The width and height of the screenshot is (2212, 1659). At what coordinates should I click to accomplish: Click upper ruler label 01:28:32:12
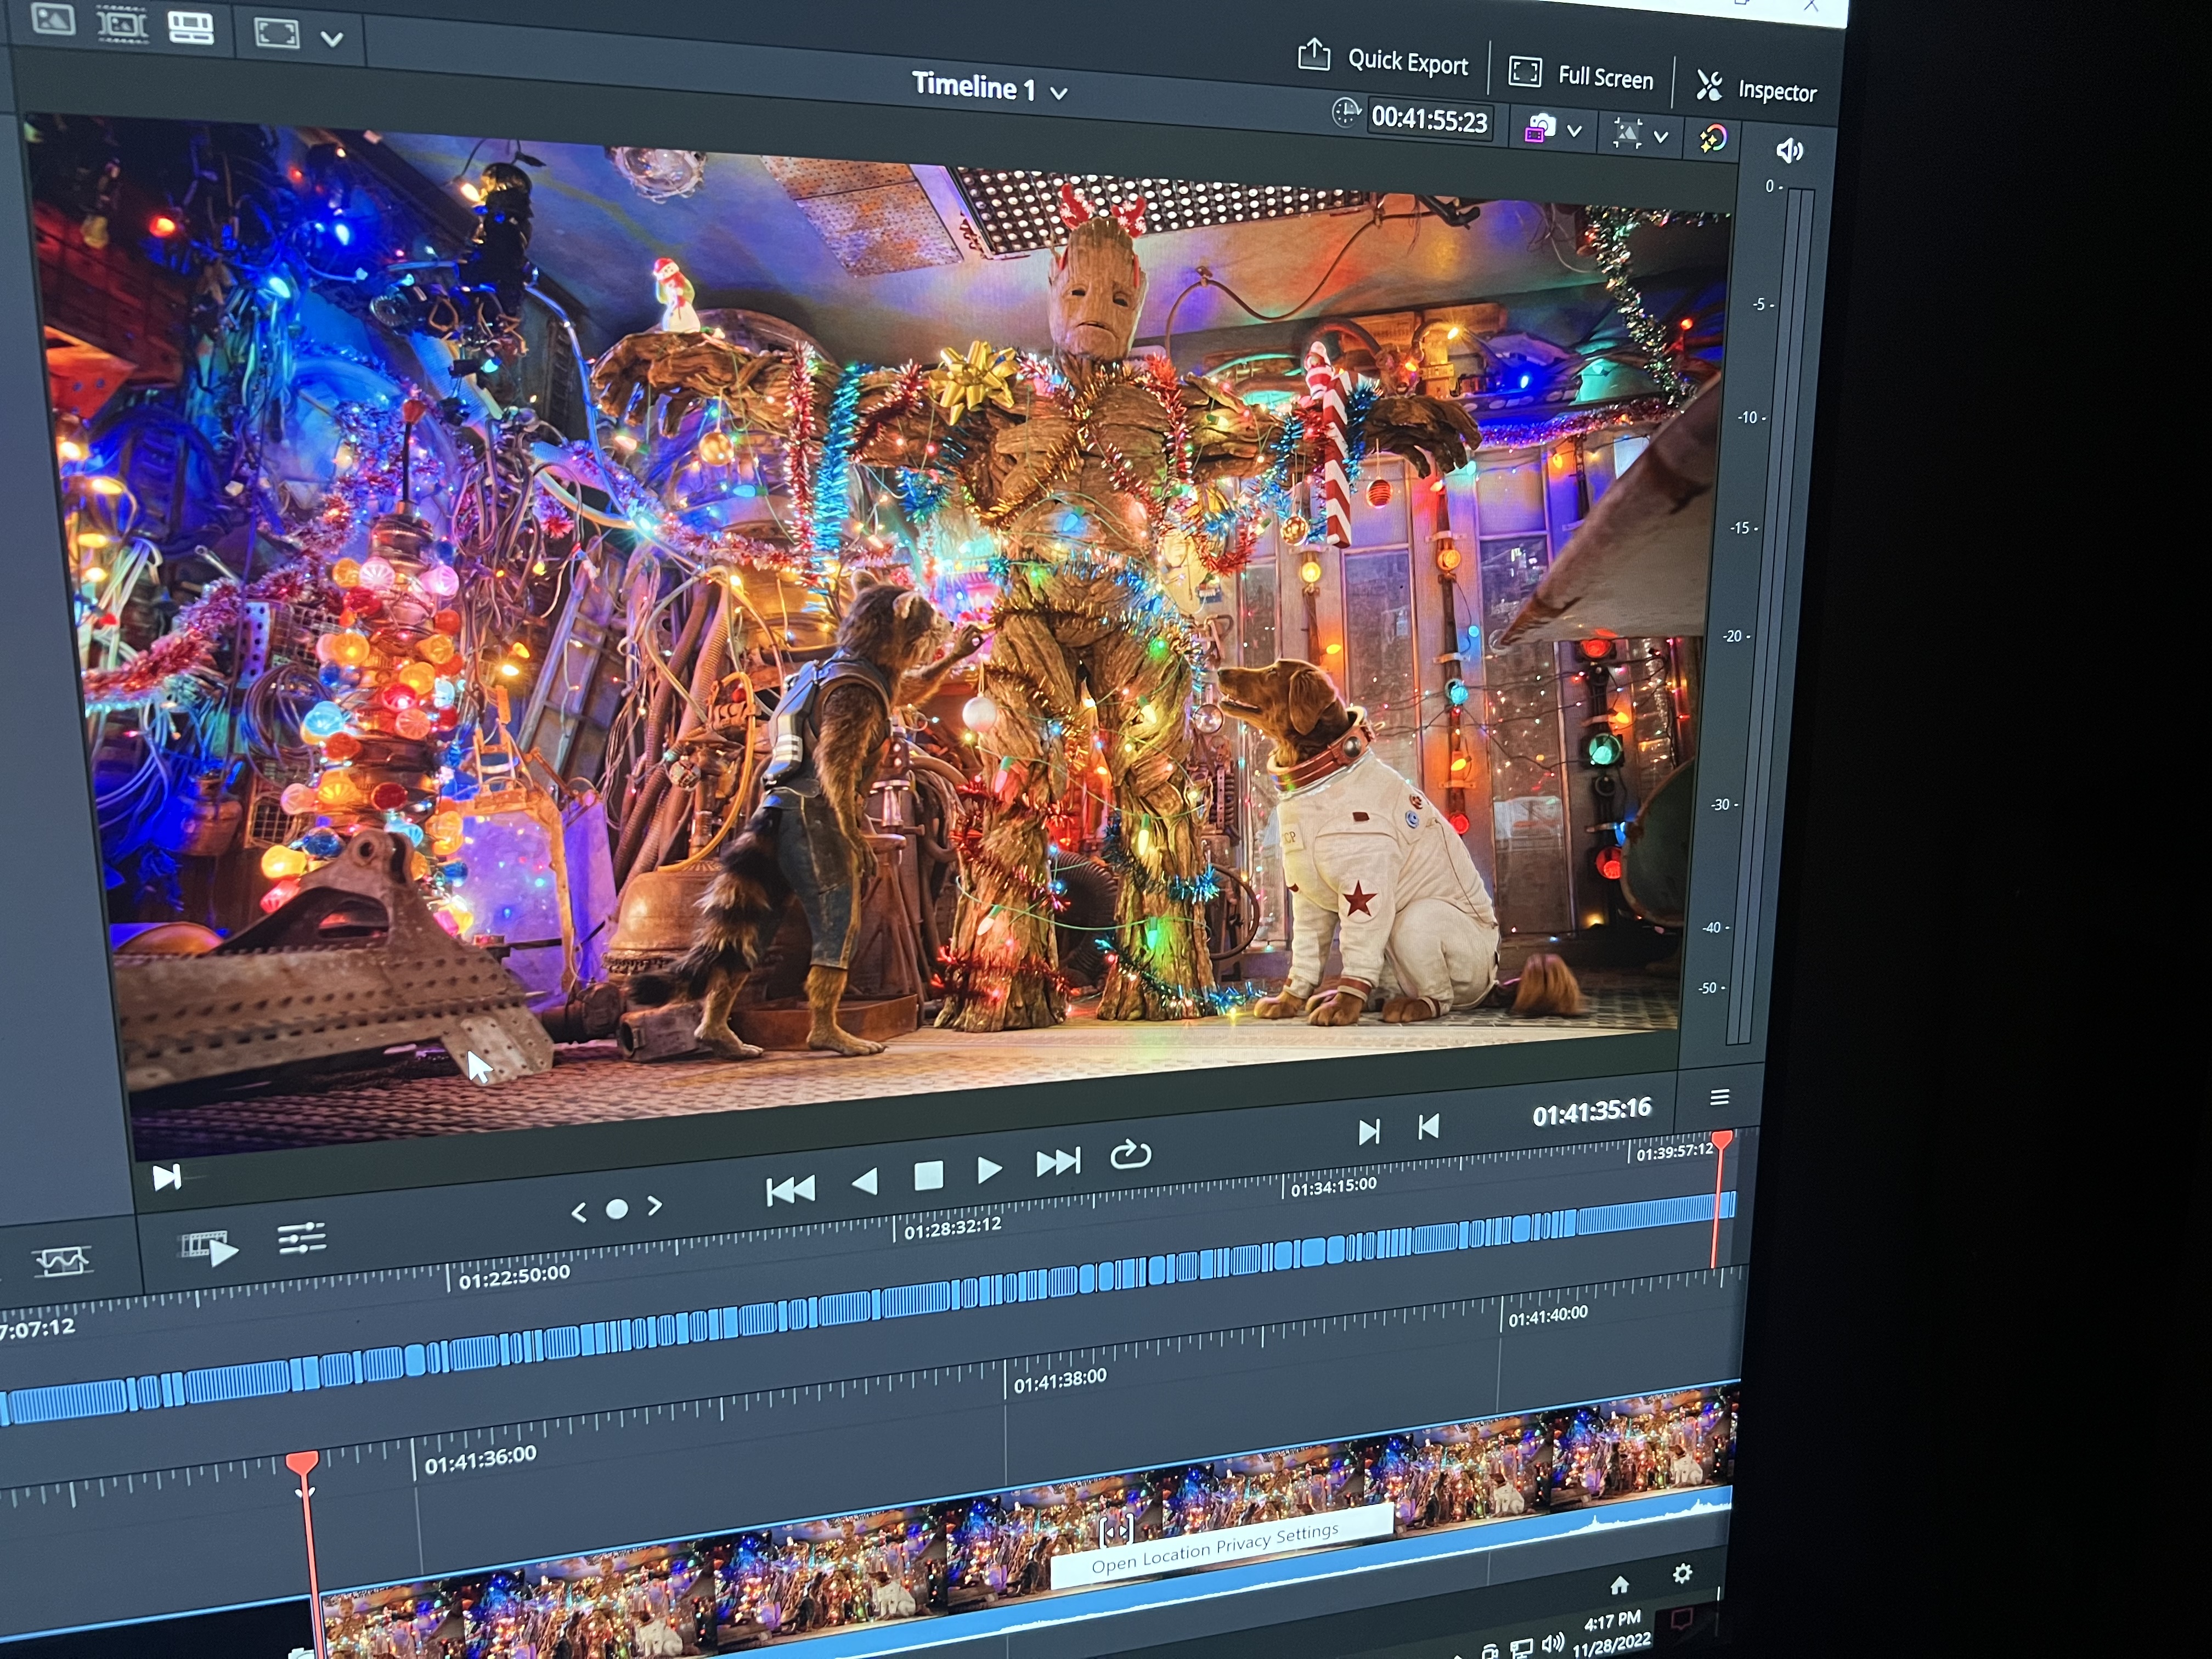(952, 1227)
